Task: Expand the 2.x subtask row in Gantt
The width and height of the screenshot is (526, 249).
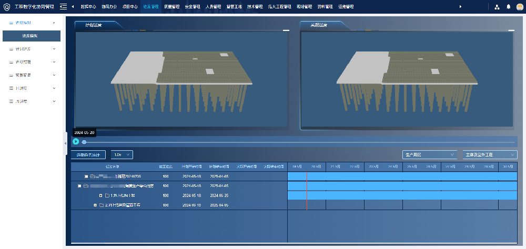Action: pyautogui.click(x=95, y=205)
